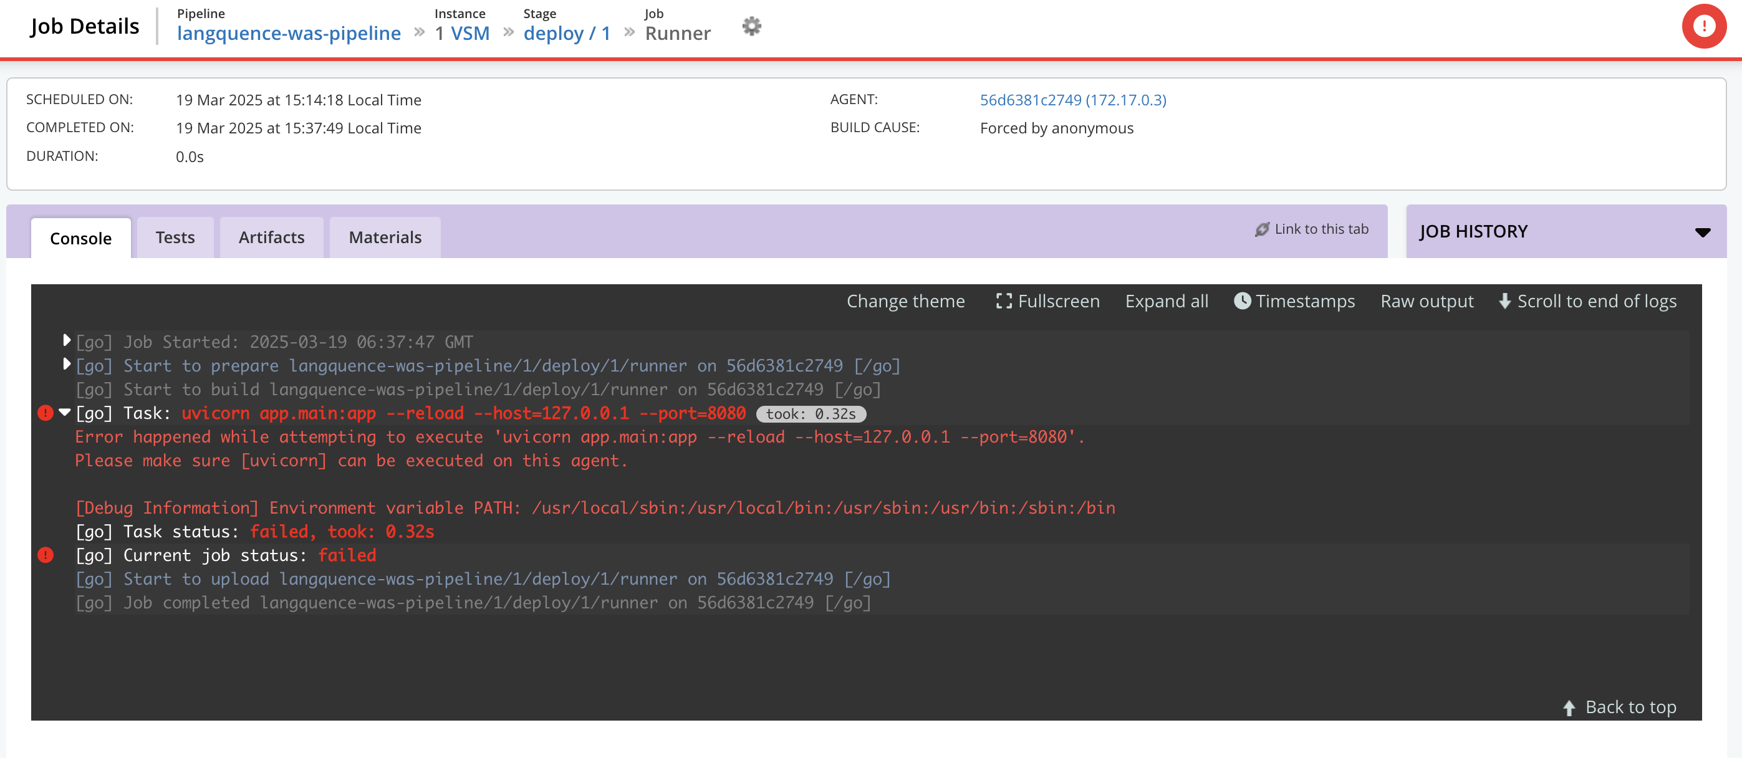This screenshot has height=758, width=1742.
Task: Click the JOB HISTORY heading
Action: [1473, 232]
